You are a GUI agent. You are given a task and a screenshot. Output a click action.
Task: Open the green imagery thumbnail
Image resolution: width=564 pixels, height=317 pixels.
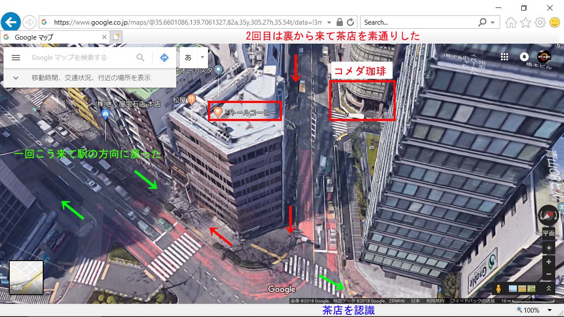(531, 289)
